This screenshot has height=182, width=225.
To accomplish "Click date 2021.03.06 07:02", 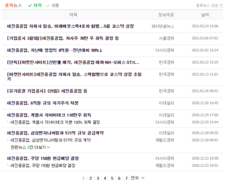I will click(x=205, y=38).
